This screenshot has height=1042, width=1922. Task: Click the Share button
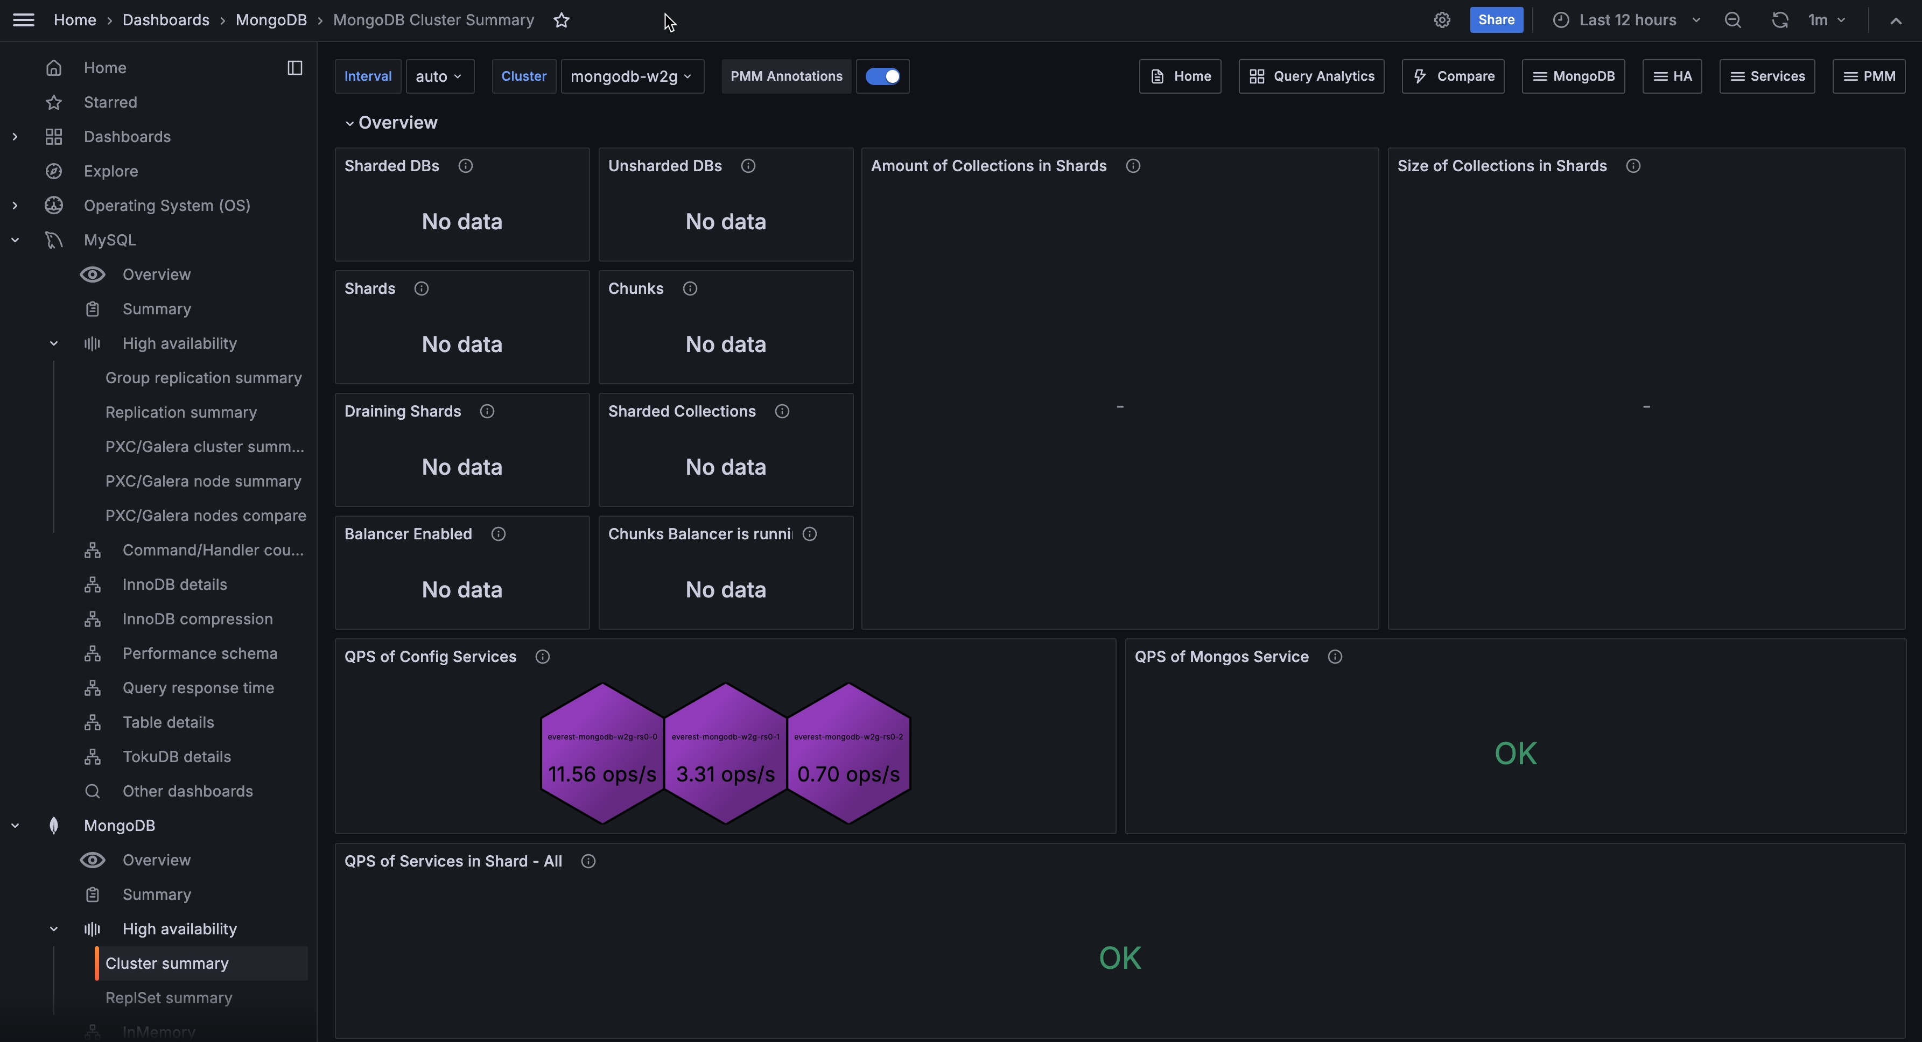1496,20
